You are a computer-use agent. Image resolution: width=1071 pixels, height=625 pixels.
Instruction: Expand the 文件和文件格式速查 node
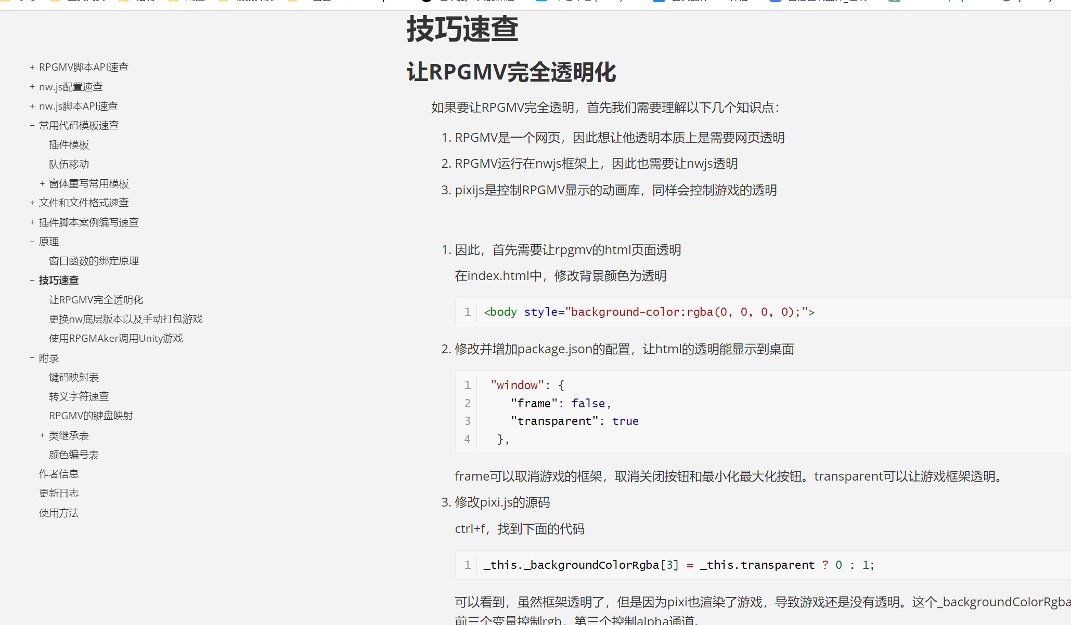(32, 203)
